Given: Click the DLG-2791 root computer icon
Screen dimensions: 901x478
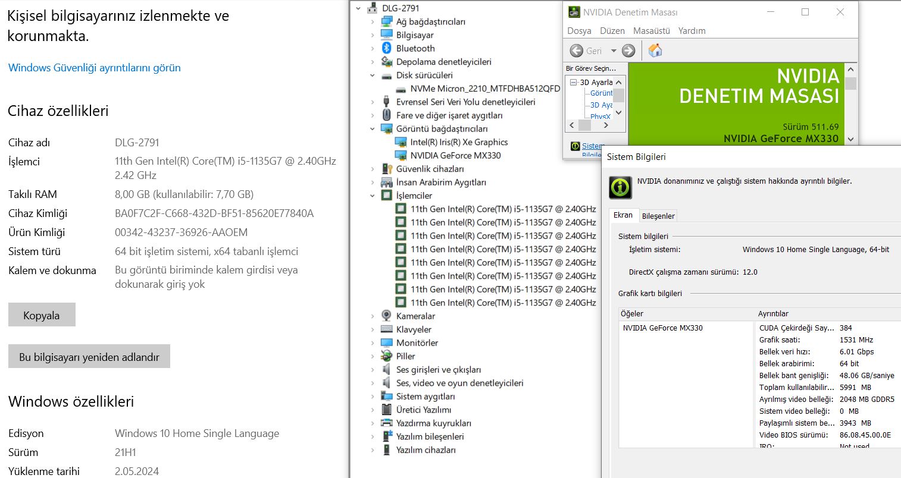Looking at the screenshot, I should [373, 8].
